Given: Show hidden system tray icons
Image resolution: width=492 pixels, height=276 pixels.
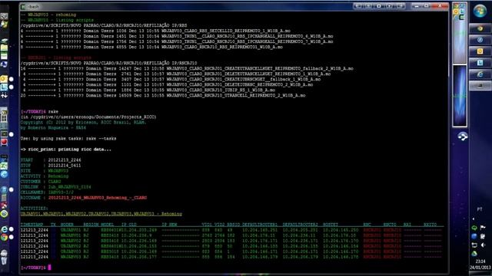Looking at the screenshot, I should click(474, 219).
